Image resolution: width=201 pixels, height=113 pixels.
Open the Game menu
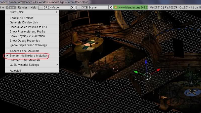(11, 8)
